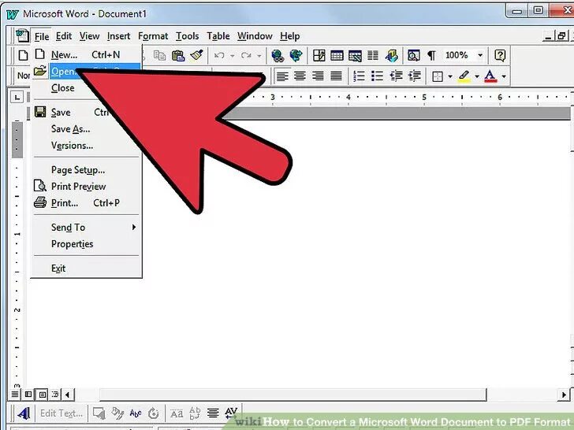Switch to Page Layout view button

click(42, 395)
